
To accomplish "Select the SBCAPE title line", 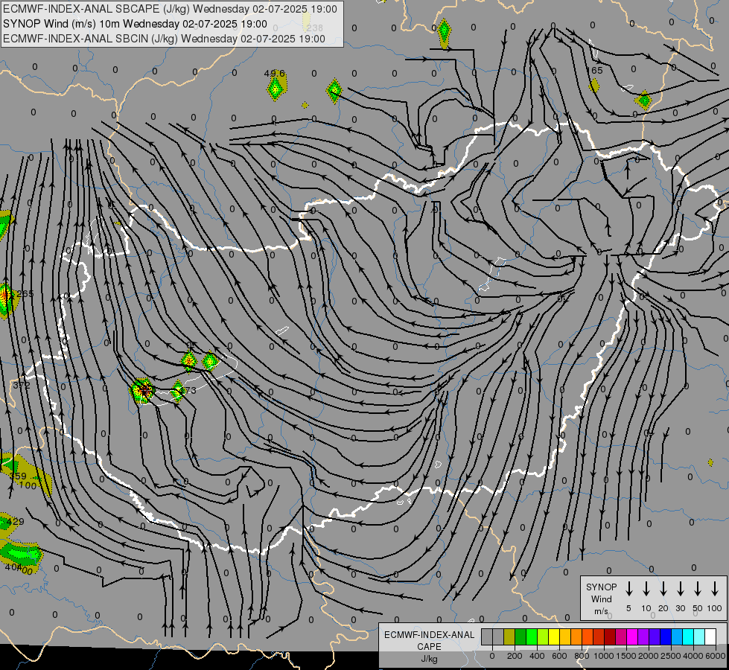I will [x=170, y=9].
